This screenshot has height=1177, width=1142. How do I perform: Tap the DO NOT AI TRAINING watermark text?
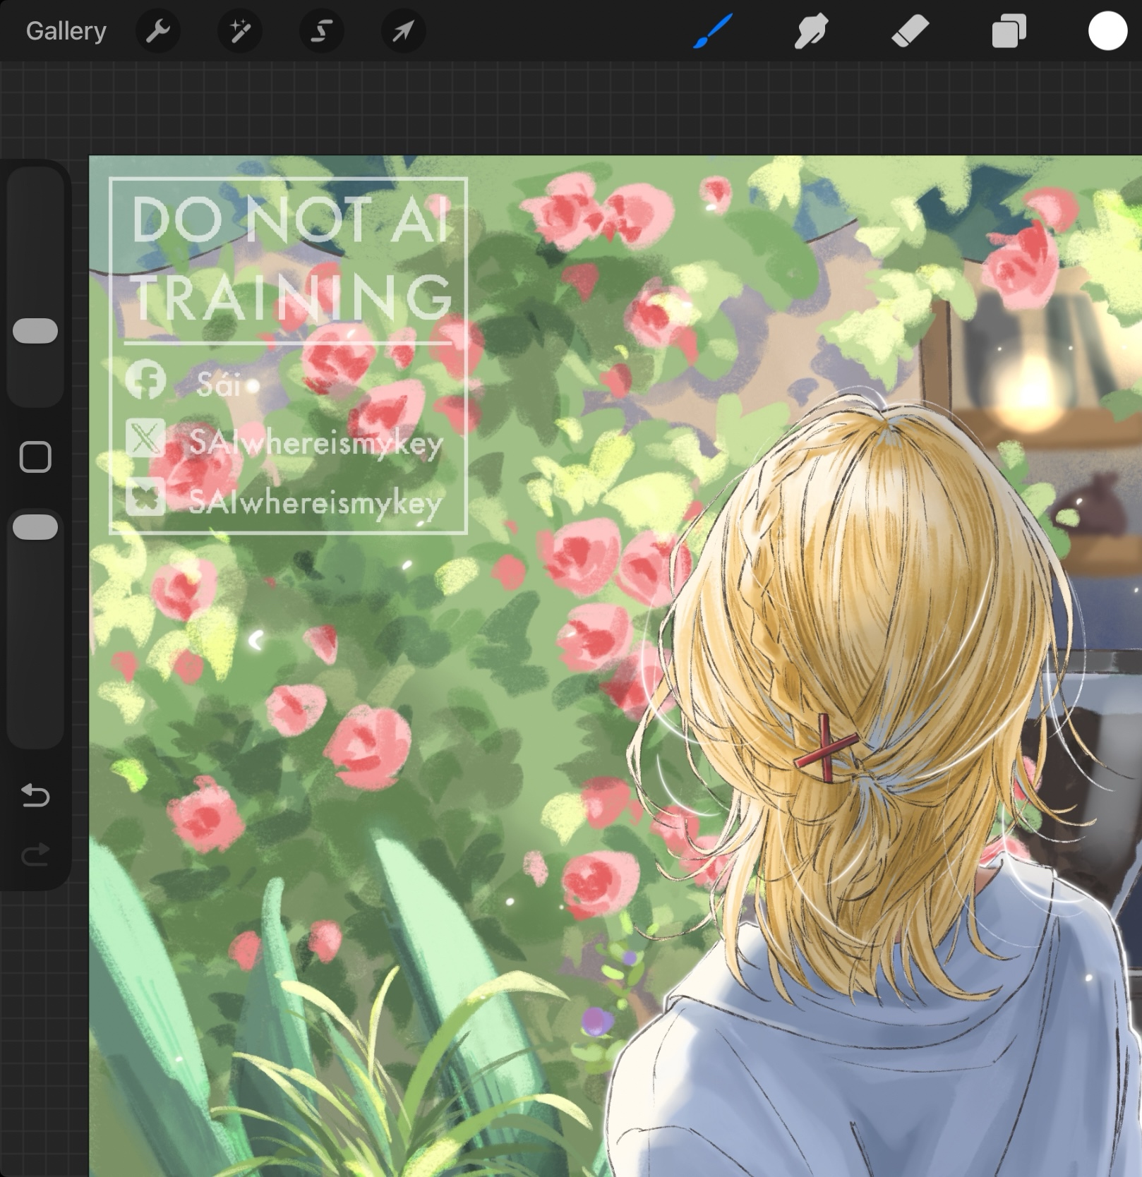[x=291, y=258]
